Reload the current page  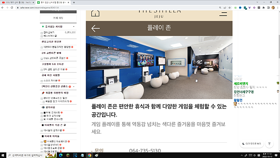(12, 8)
